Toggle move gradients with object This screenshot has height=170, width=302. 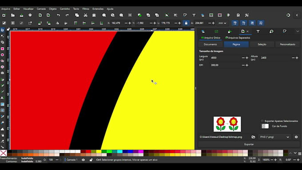click(252, 23)
